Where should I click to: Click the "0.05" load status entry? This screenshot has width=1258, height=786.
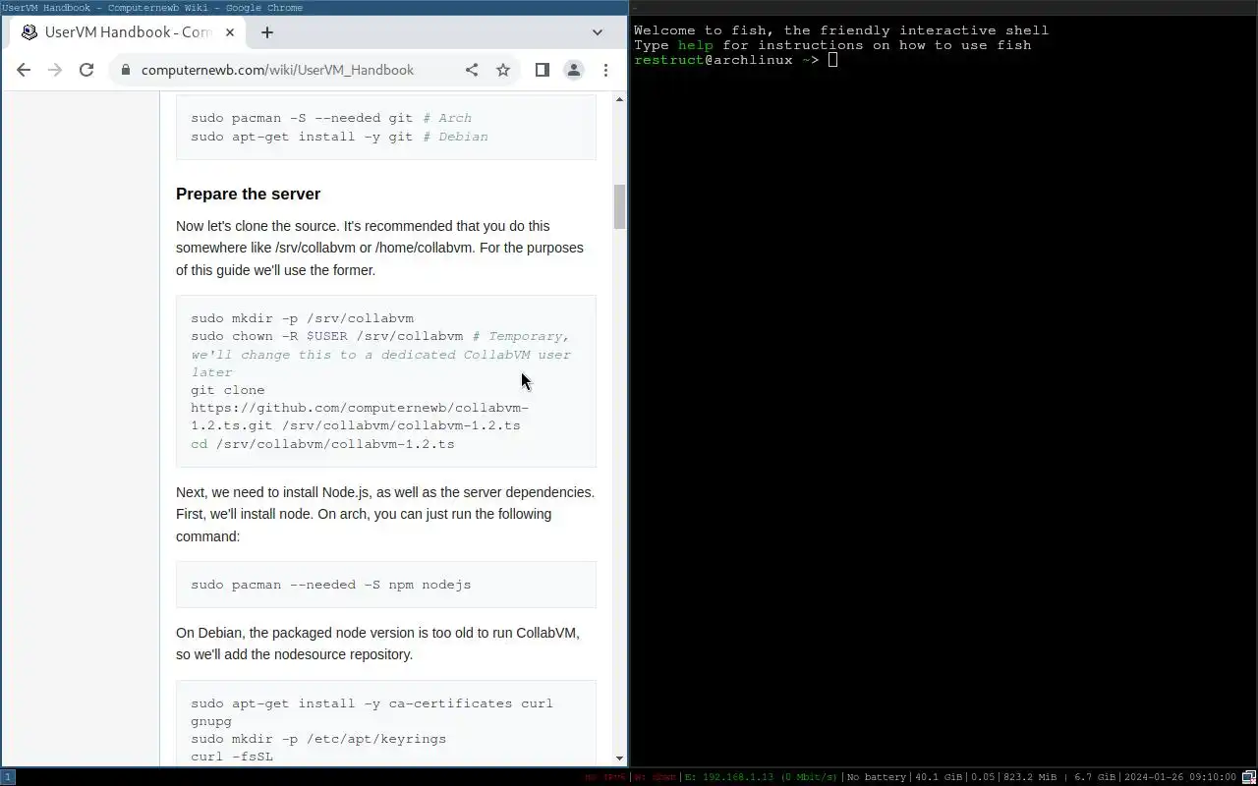pyautogui.click(x=983, y=777)
